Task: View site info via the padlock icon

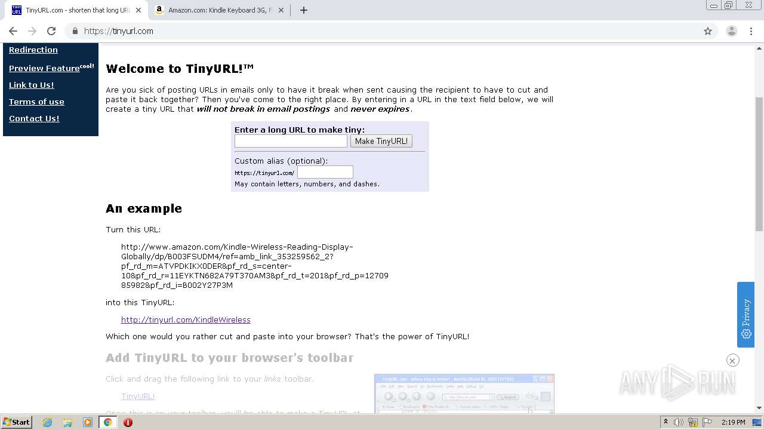Action: [75, 31]
